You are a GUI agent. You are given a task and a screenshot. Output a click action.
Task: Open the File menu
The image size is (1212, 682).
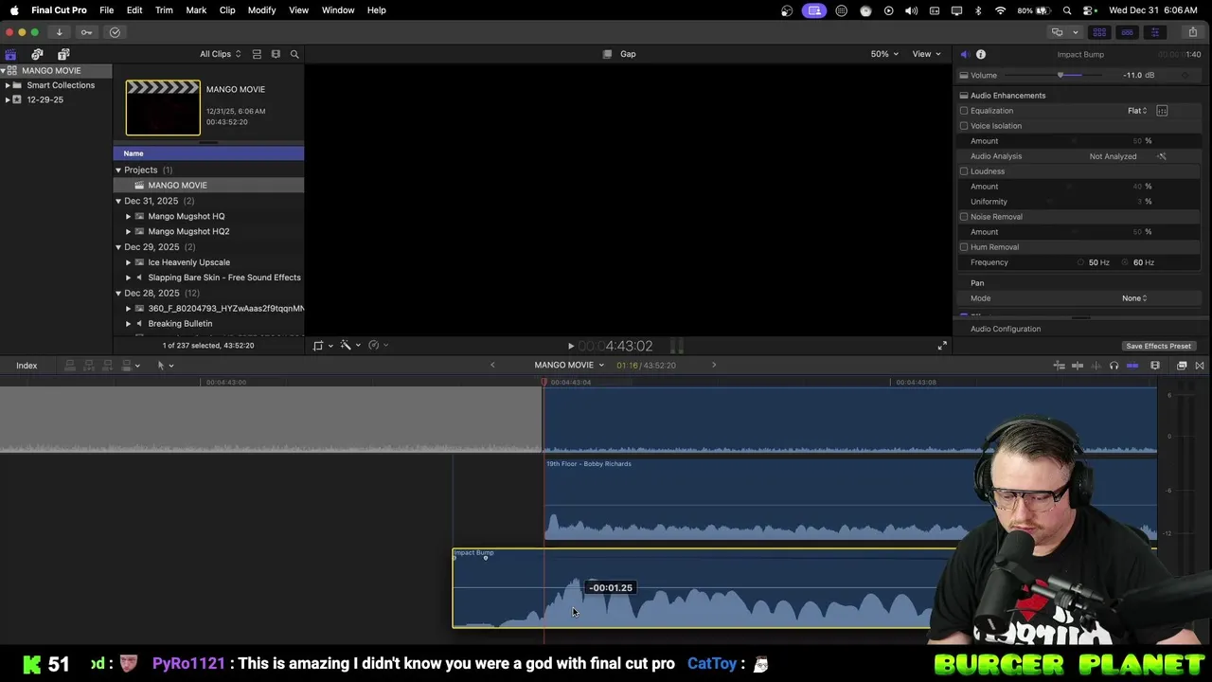click(x=106, y=10)
